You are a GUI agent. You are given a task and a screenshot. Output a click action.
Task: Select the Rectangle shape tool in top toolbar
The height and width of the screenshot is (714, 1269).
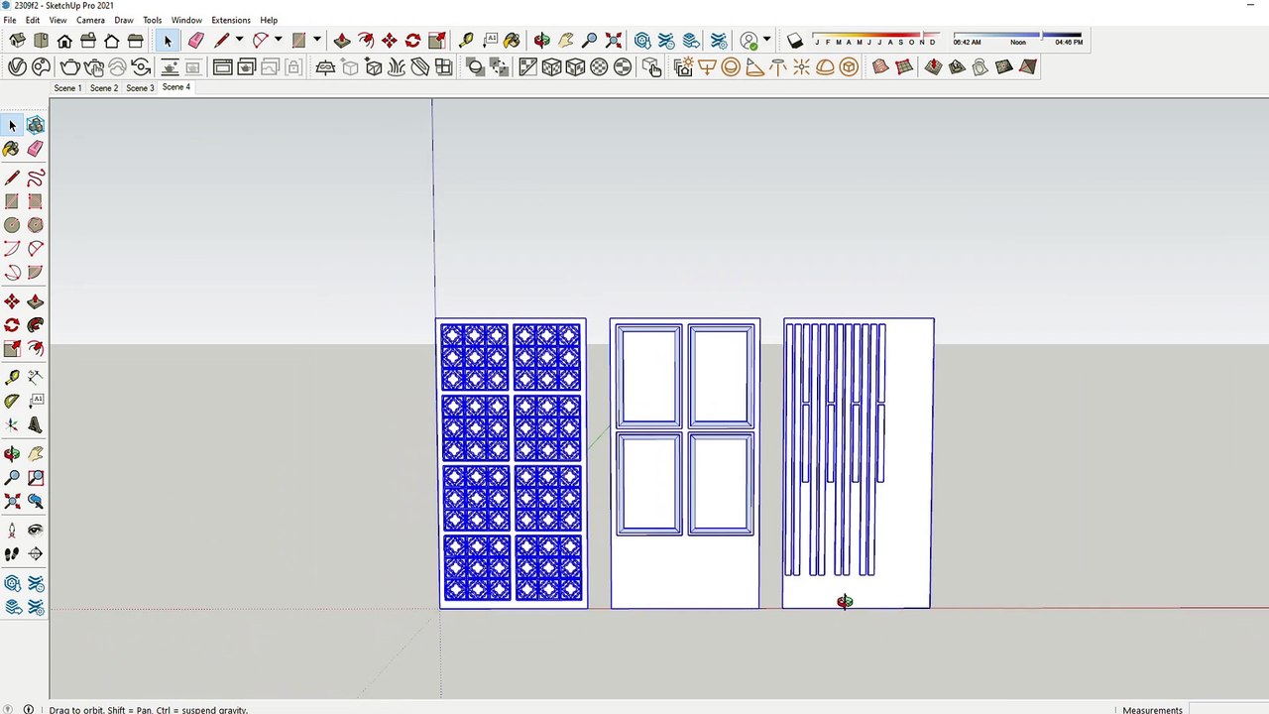[x=298, y=41]
